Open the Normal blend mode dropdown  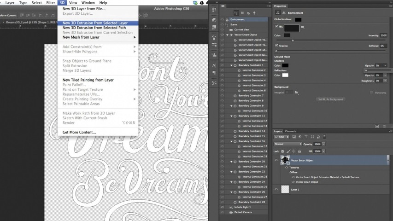pos(288,144)
